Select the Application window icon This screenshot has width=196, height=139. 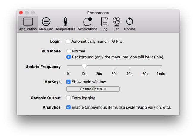click(28, 21)
